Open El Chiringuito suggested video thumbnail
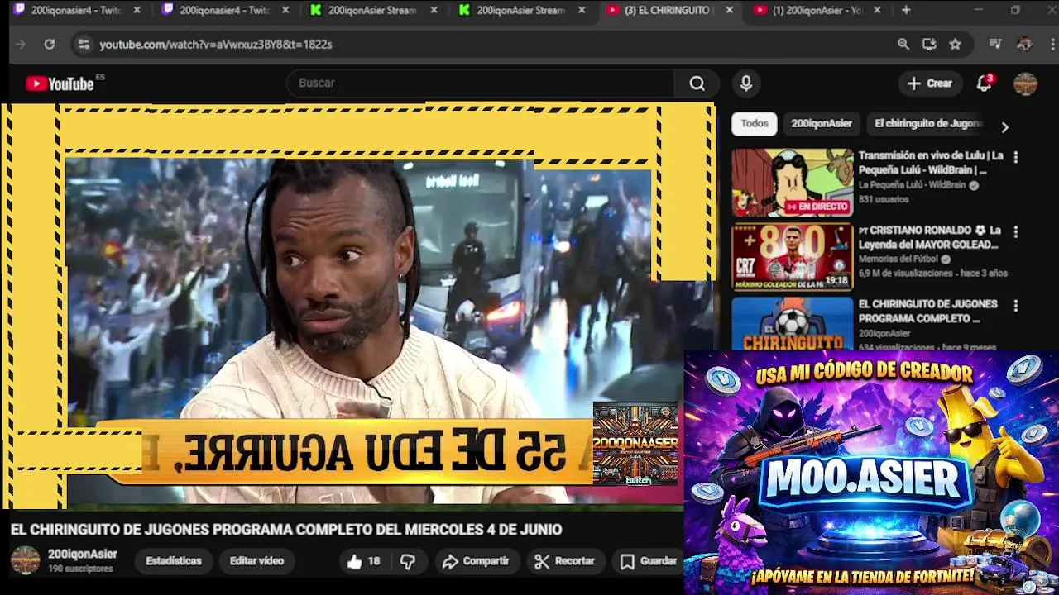The width and height of the screenshot is (1059, 595). (x=792, y=323)
